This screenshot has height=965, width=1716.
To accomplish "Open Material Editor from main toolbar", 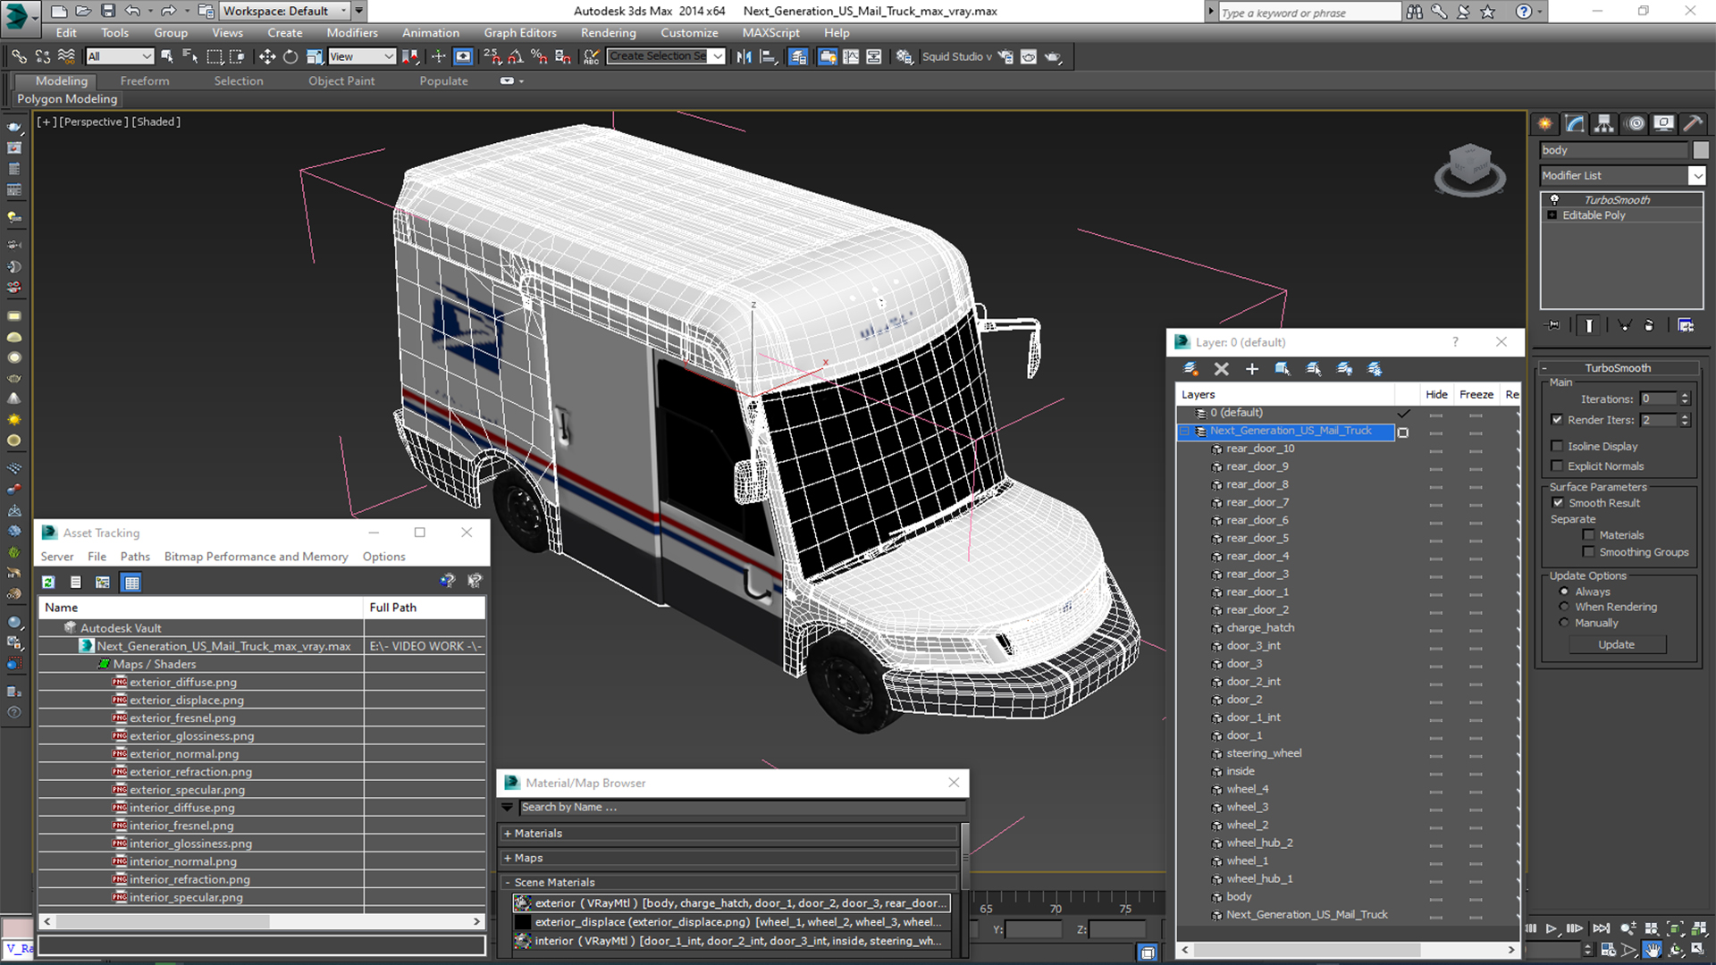I will [x=904, y=56].
